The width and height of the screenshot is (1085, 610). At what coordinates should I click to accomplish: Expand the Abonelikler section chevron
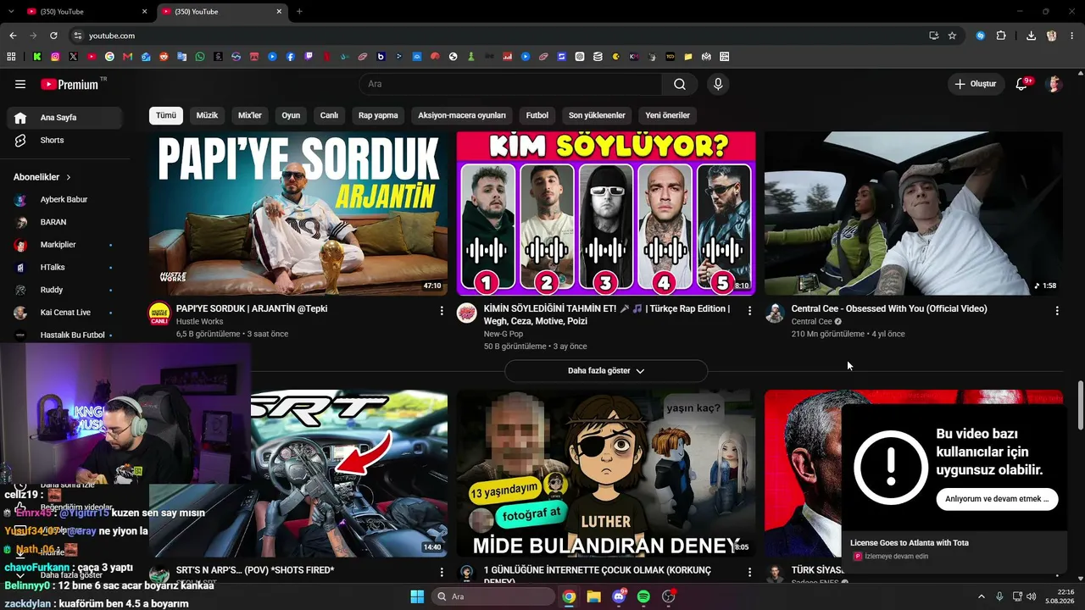pos(68,177)
